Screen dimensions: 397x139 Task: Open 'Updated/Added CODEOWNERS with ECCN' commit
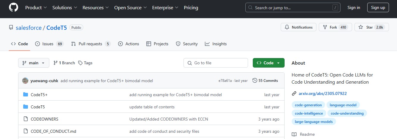[x=169, y=119]
